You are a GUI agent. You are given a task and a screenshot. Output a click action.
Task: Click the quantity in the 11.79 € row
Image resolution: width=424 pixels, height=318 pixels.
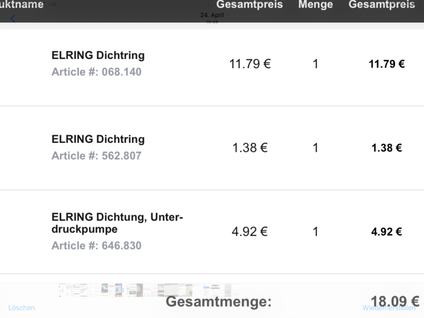pyautogui.click(x=316, y=64)
